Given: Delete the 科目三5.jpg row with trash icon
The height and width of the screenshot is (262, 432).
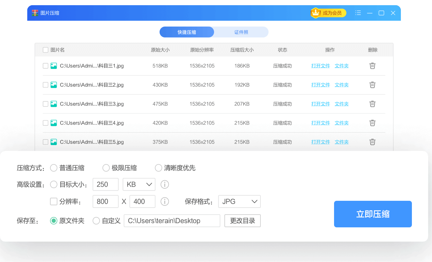Looking at the screenshot, I should click(373, 142).
